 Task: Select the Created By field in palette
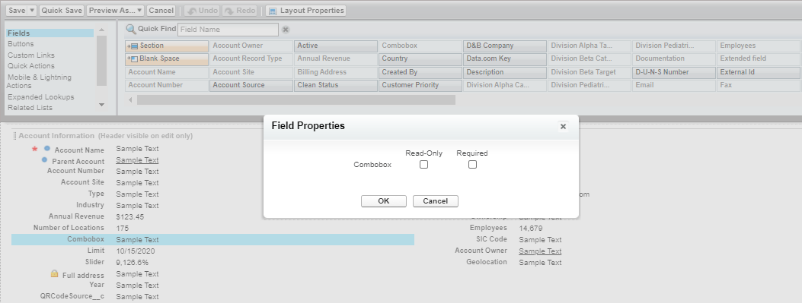420,72
